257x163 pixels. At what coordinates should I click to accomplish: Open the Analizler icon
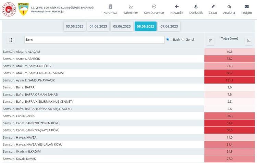coord(229,7)
